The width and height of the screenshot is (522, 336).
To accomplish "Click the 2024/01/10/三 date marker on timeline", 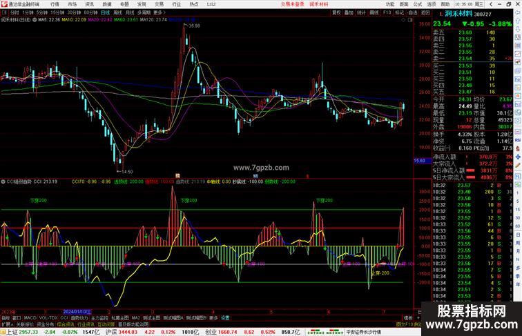I will pyautogui.click(x=77, y=312).
